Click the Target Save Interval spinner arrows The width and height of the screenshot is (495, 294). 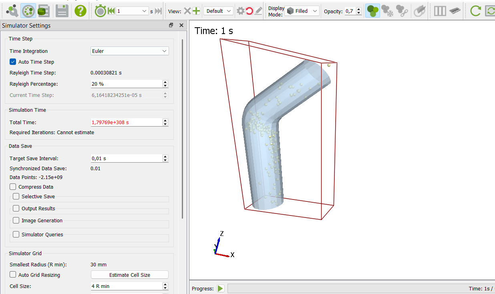[x=165, y=158]
